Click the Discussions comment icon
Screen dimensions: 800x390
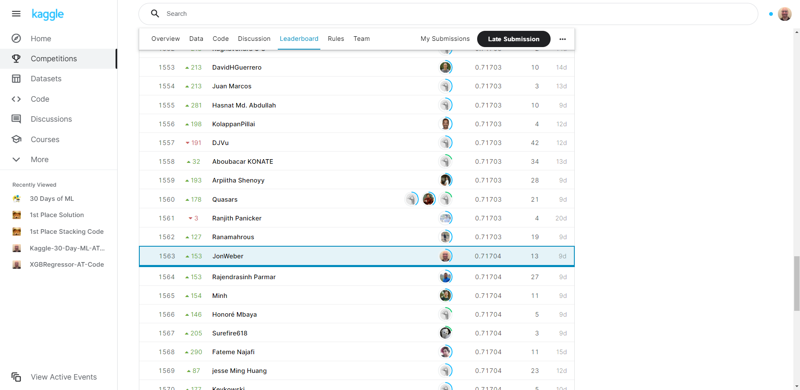coord(16,119)
